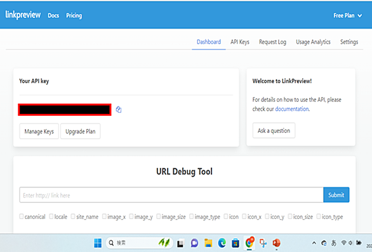Click the Upgrade Plan button

(x=81, y=131)
